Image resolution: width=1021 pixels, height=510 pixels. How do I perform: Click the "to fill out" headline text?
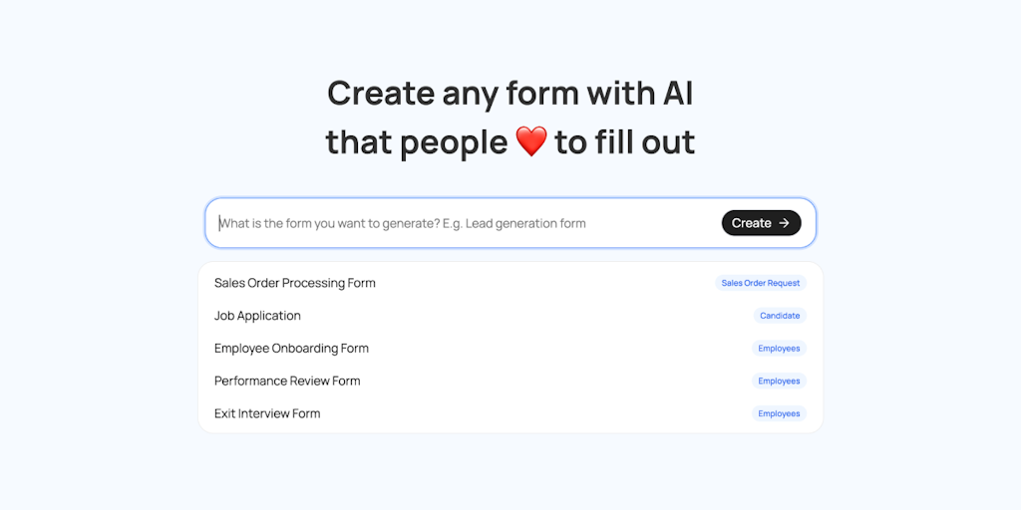pos(624,142)
